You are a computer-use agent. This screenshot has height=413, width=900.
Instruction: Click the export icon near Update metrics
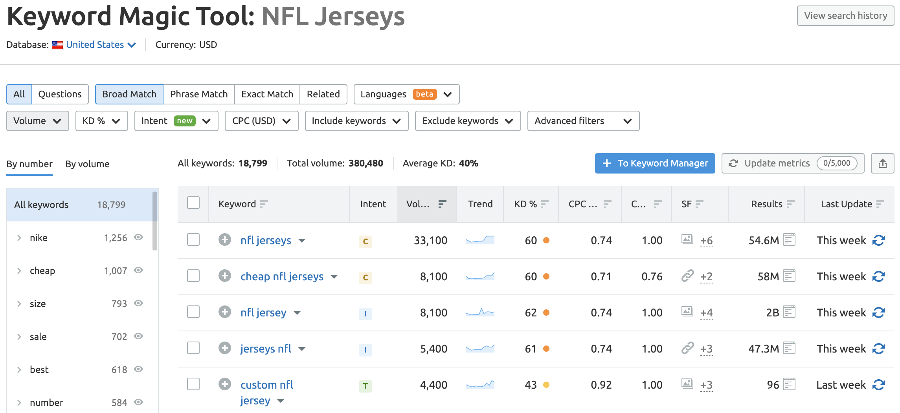pos(882,163)
